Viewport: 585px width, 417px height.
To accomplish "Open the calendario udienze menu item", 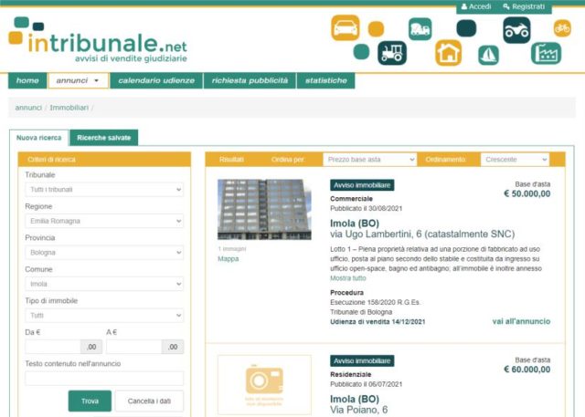I will pyautogui.click(x=156, y=81).
